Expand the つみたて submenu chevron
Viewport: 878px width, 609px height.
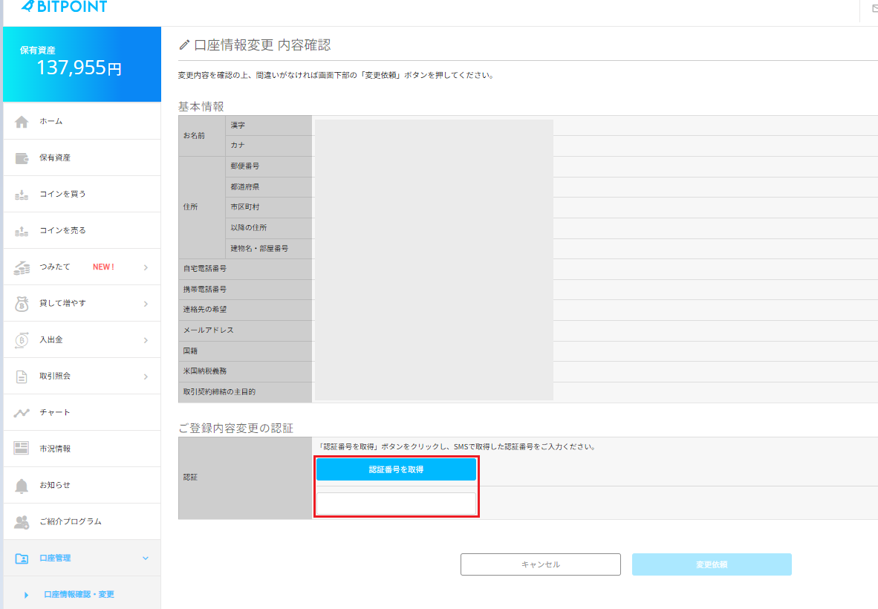pos(146,267)
